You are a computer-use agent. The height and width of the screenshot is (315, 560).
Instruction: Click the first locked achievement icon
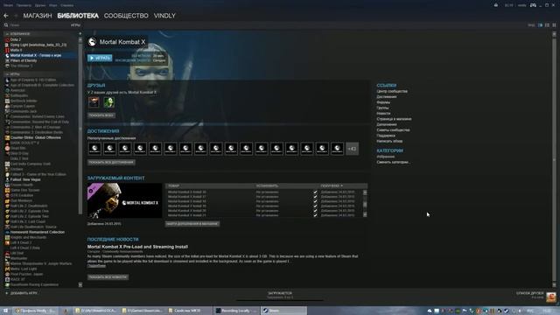(x=94, y=149)
